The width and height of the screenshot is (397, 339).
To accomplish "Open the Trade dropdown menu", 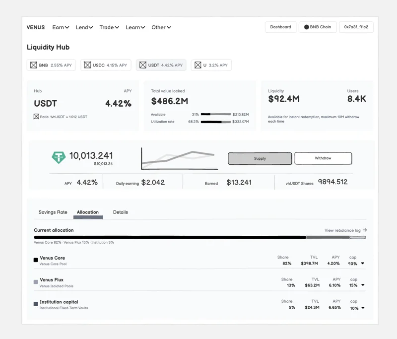I will (109, 27).
